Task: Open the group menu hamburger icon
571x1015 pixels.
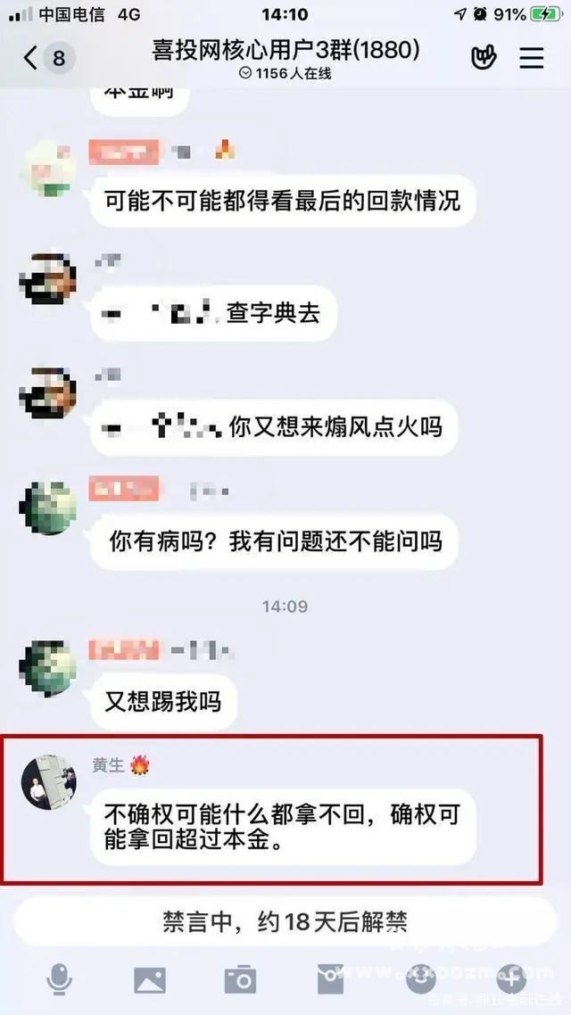Action: point(532,58)
